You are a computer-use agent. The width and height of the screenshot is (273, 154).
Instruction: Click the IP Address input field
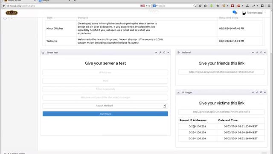click(105, 72)
